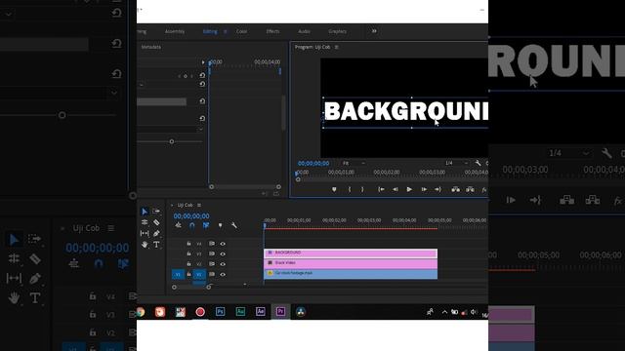Hide track V4 with its eye icon
625x351 pixels.
[223, 244]
